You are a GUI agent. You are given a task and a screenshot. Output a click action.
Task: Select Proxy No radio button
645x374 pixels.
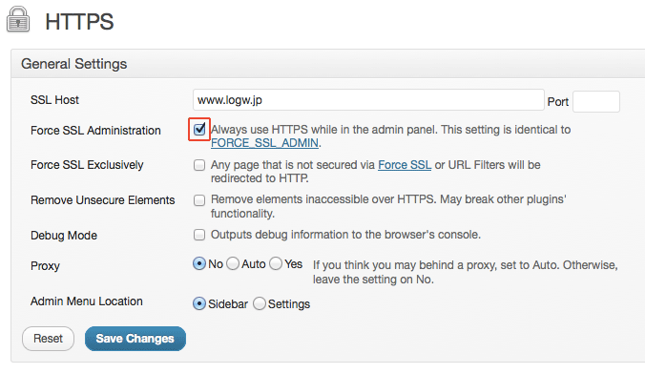point(199,263)
